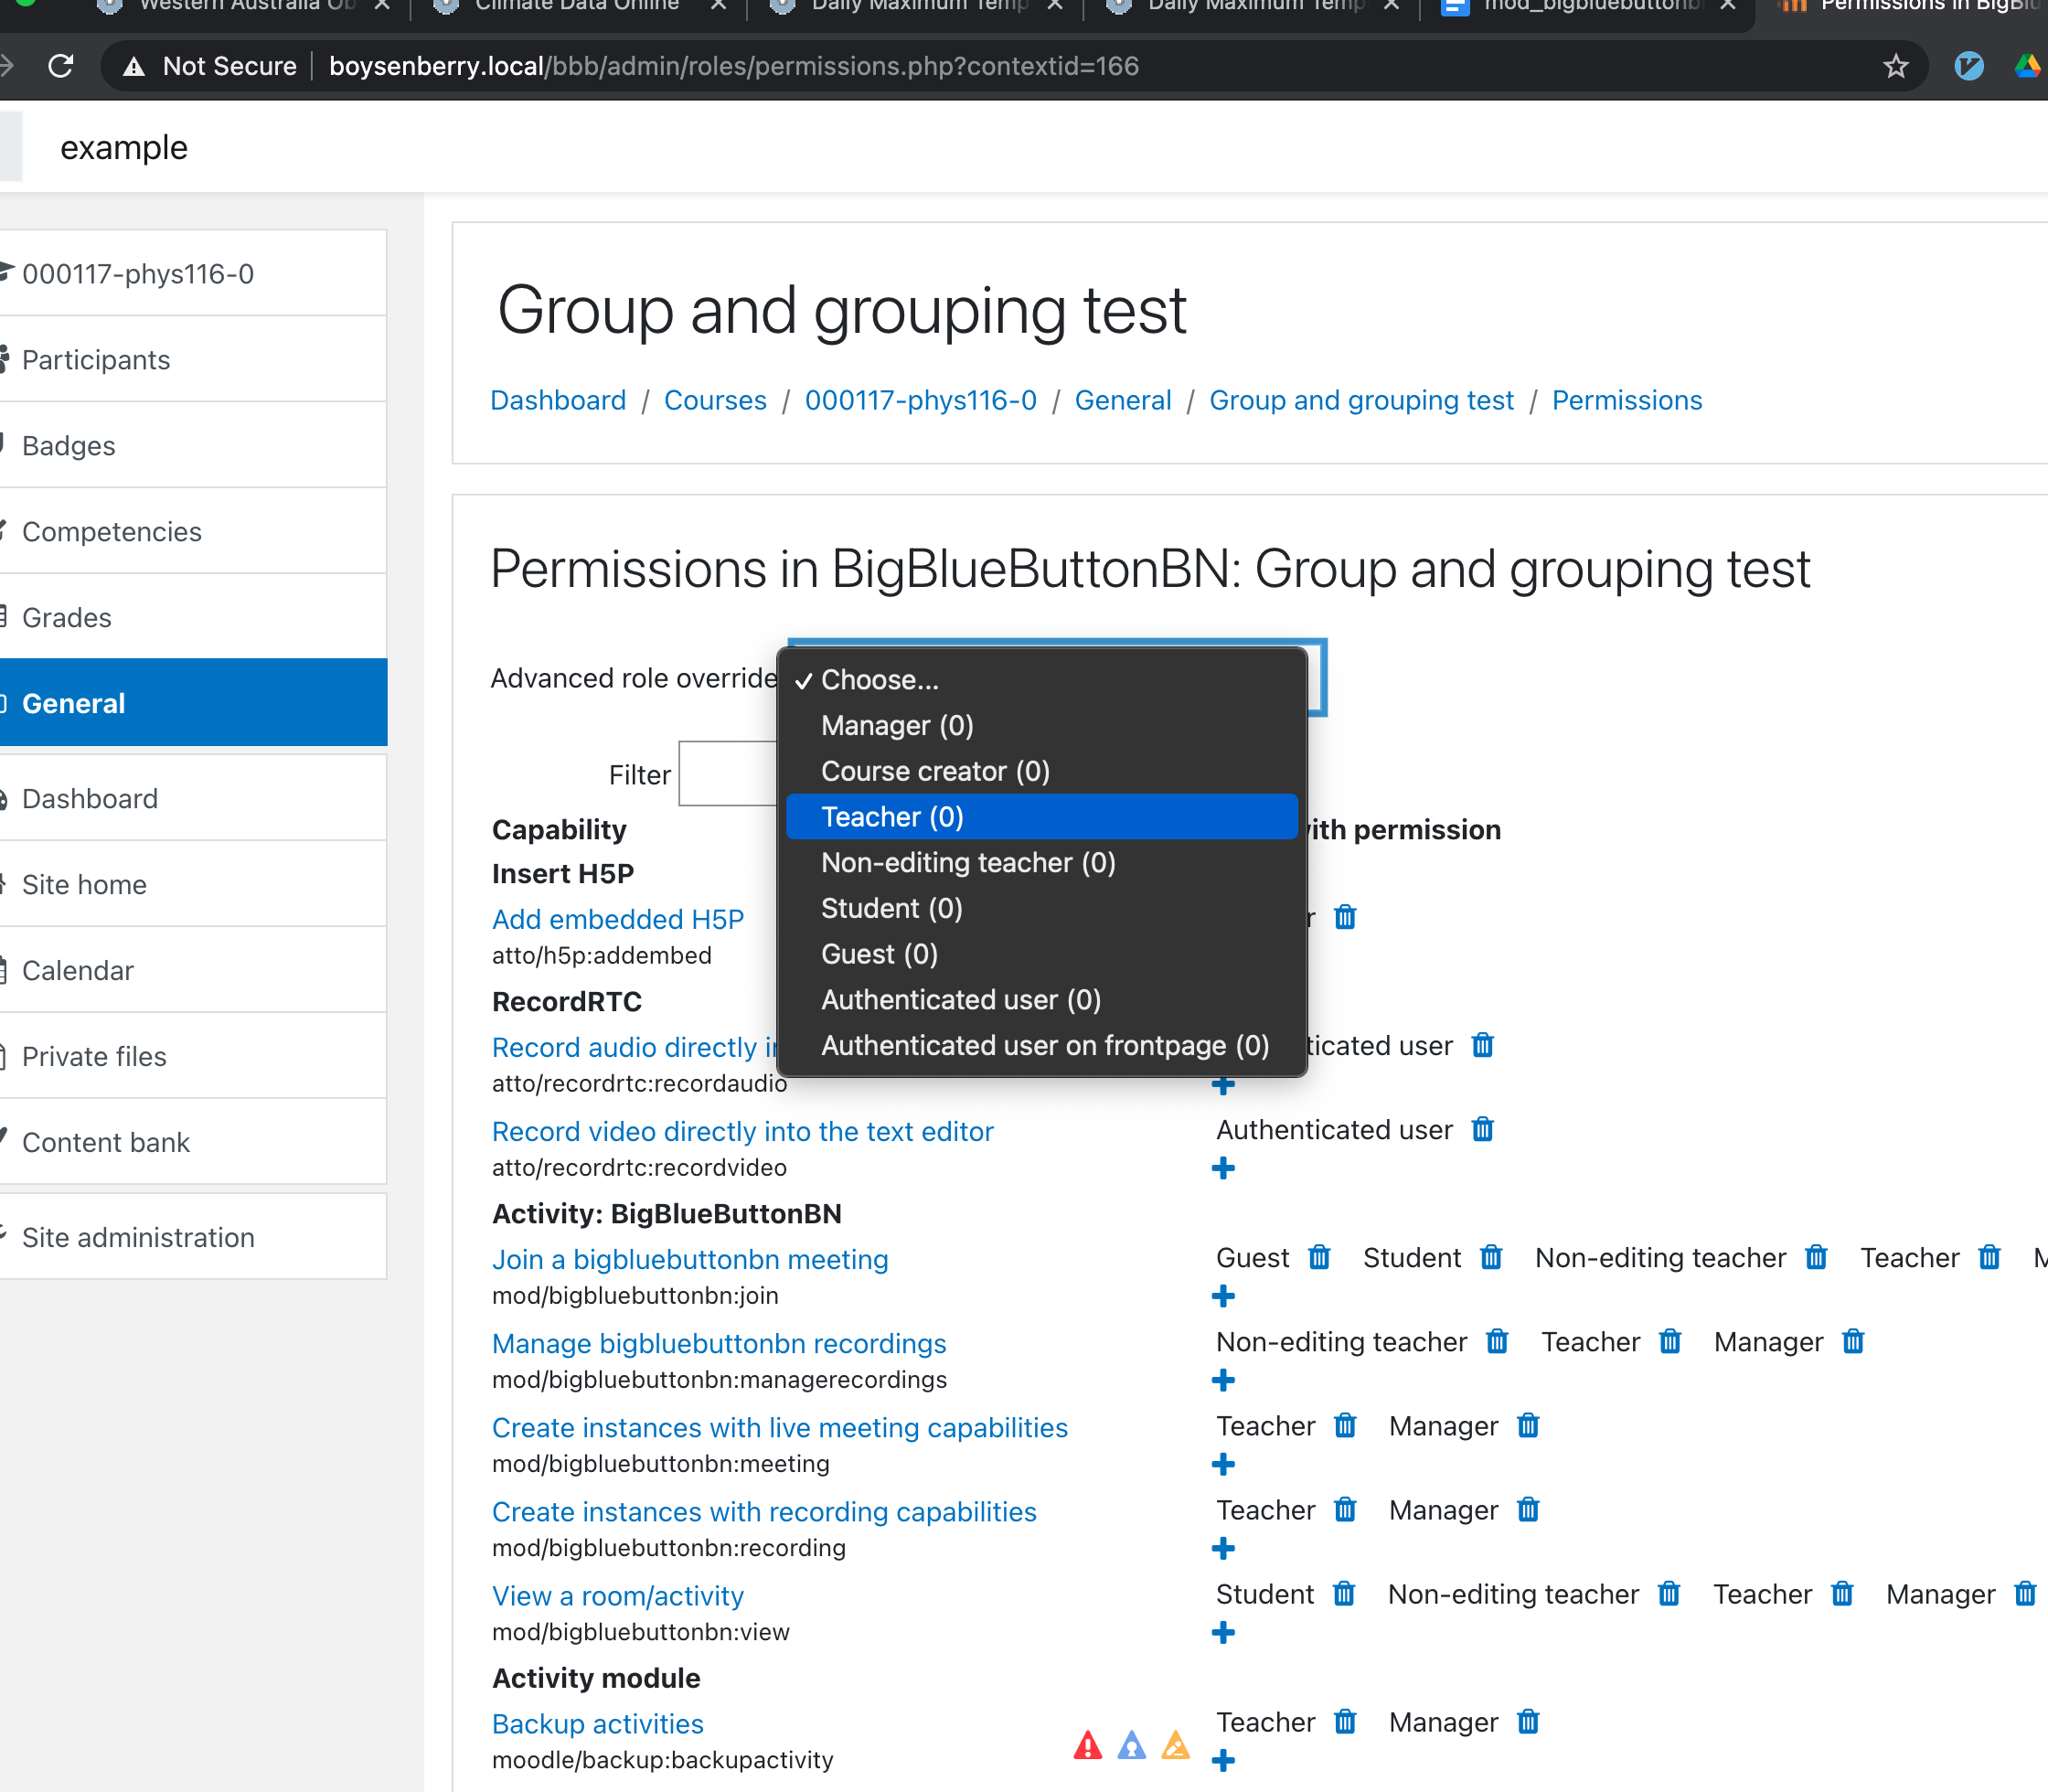This screenshot has height=1792, width=2048.
Task: Delete Non-editing teacher from Join meeting row
Action: pos(1816,1257)
